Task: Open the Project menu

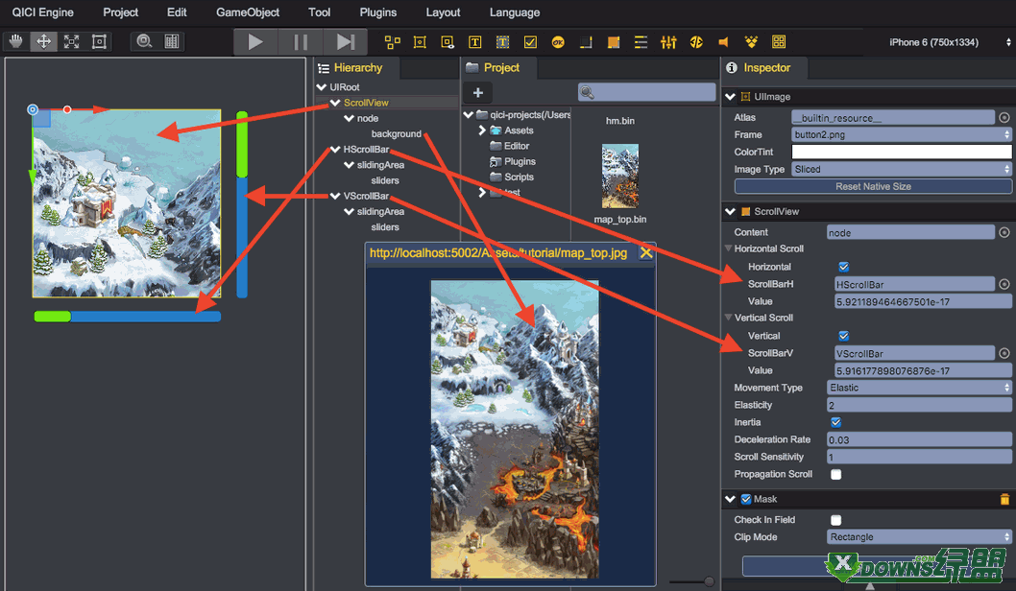Action: pos(121,12)
